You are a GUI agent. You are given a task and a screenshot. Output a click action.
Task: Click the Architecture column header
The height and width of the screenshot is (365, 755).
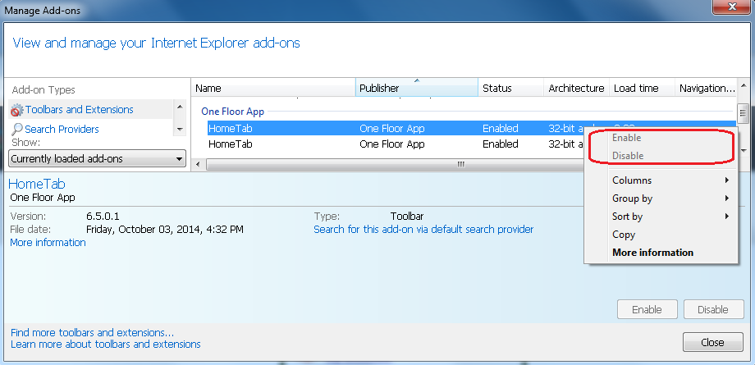click(x=576, y=88)
